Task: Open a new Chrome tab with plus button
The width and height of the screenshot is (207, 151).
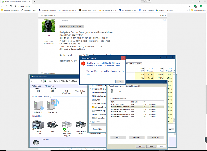Action: 34,2
